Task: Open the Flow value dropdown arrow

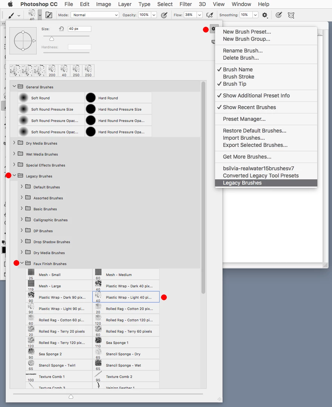Action: pyautogui.click(x=200, y=15)
